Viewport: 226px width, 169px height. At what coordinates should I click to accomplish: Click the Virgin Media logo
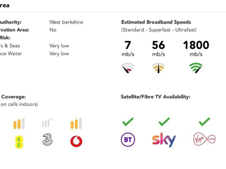click(x=204, y=139)
